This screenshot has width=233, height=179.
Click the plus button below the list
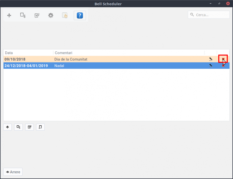pyautogui.click(x=7, y=127)
